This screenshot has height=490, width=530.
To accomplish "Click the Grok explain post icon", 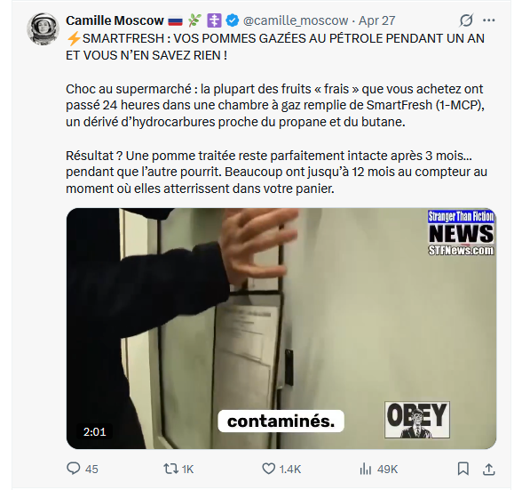I will [x=466, y=20].
